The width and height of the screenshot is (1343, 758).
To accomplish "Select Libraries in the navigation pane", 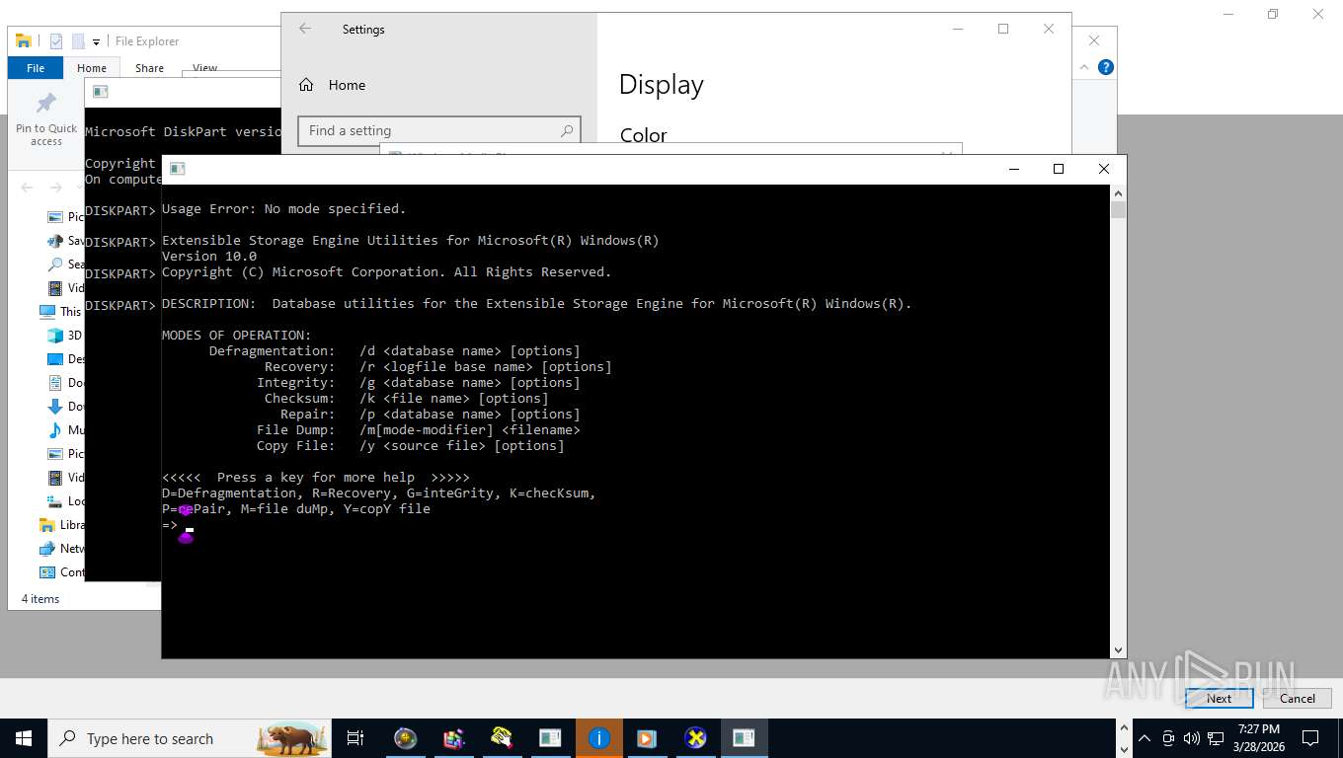I will [61, 524].
